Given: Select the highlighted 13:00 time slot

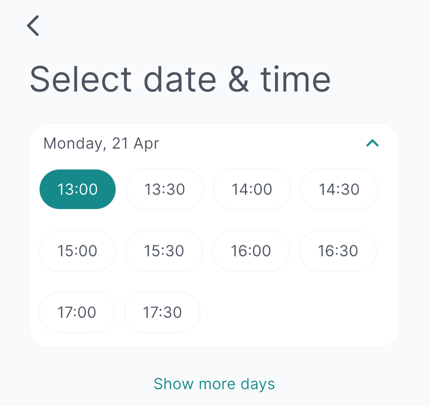Looking at the screenshot, I should tap(78, 189).
